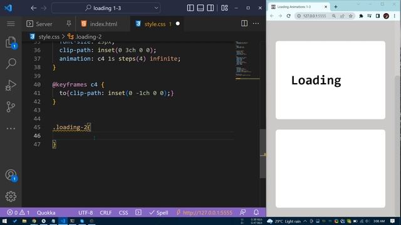Toggle the bottom panel layout icon

point(200,8)
